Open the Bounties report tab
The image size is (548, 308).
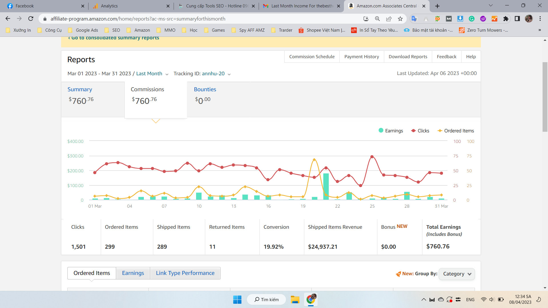pyautogui.click(x=205, y=89)
